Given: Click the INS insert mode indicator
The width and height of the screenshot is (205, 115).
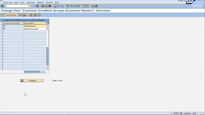Looking at the screenshot, I should coord(194,113).
